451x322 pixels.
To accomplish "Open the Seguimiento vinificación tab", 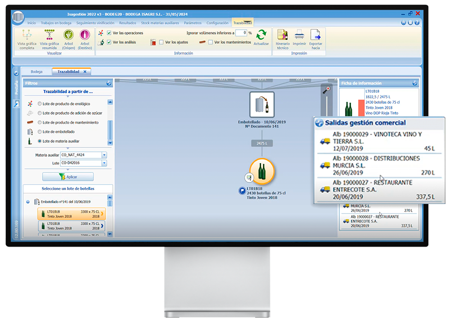I will [x=95, y=23].
